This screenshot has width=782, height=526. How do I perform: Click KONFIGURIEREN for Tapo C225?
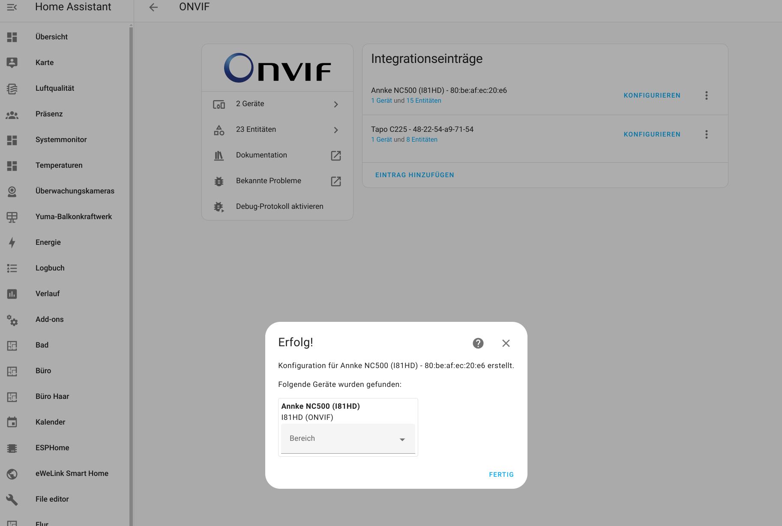coord(652,134)
